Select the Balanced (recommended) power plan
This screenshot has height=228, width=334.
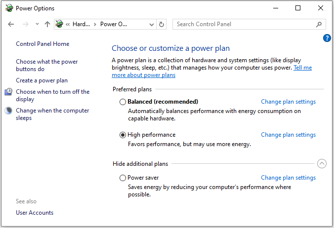coord(123,102)
